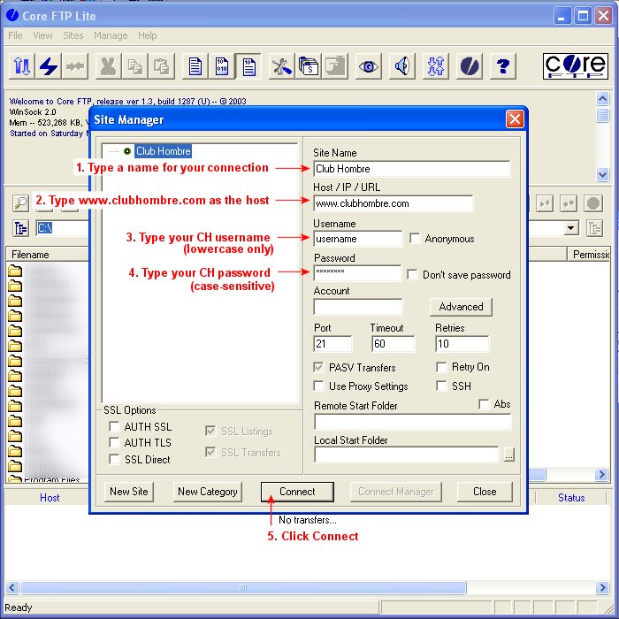Toggle PASV Transfers checkbox
The width and height of the screenshot is (619, 619).
[x=318, y=367]
